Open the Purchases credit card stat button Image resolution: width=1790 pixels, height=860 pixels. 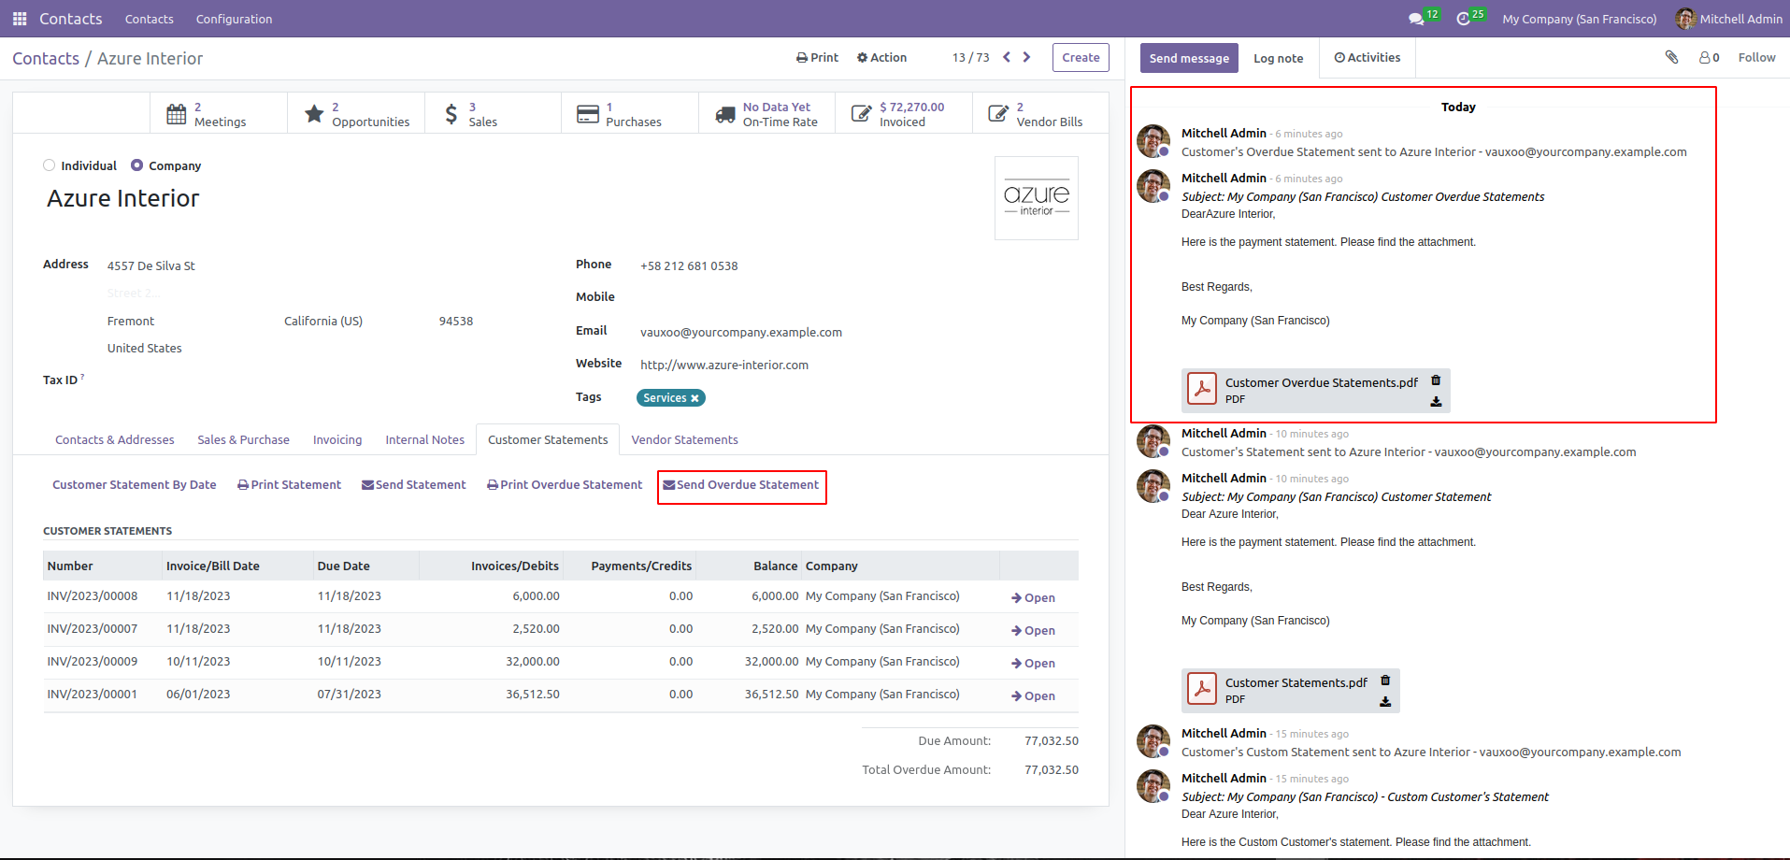click(x=630, y=114)
